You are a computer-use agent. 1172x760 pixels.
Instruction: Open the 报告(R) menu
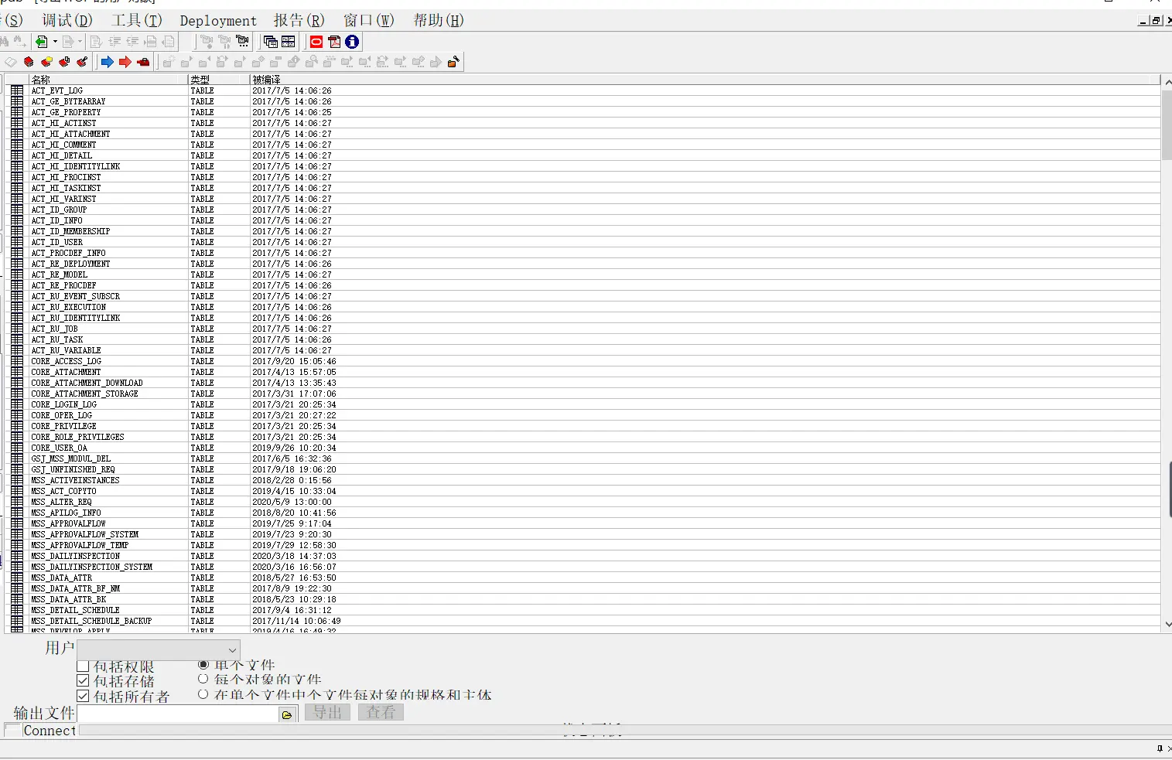(299, 21)
